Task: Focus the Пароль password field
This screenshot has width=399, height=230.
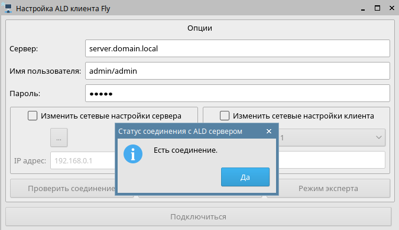Action: click(x=238, y=93)
